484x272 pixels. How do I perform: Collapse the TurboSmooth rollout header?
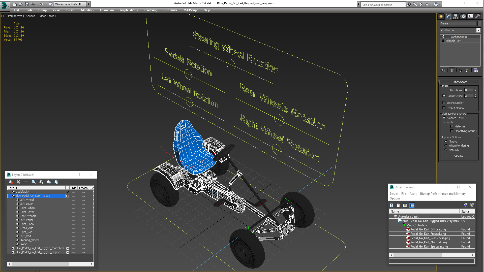pyautogui.click(x=459, y=82)
